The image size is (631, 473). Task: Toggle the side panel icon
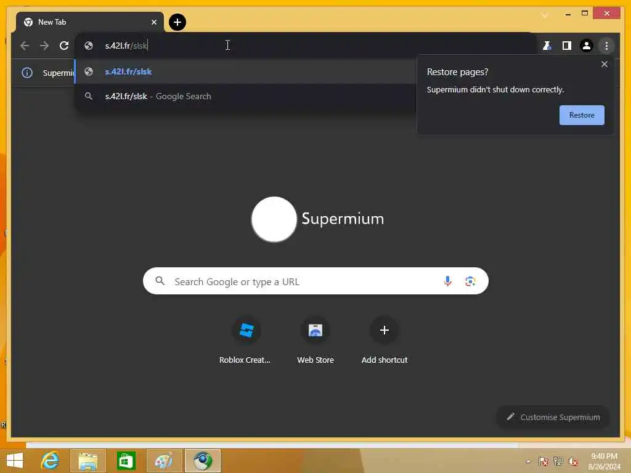tap(567, 46)
